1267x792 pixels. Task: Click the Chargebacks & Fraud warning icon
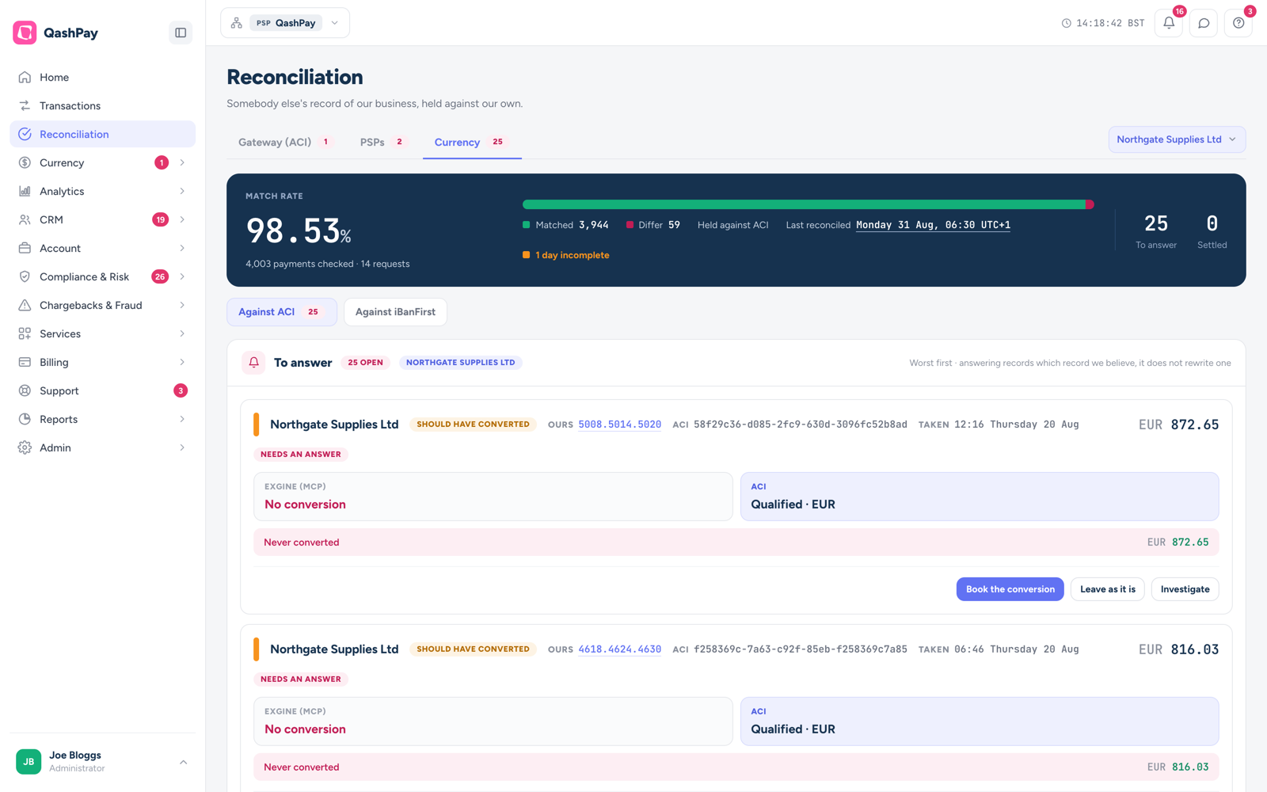coord(25,305)
